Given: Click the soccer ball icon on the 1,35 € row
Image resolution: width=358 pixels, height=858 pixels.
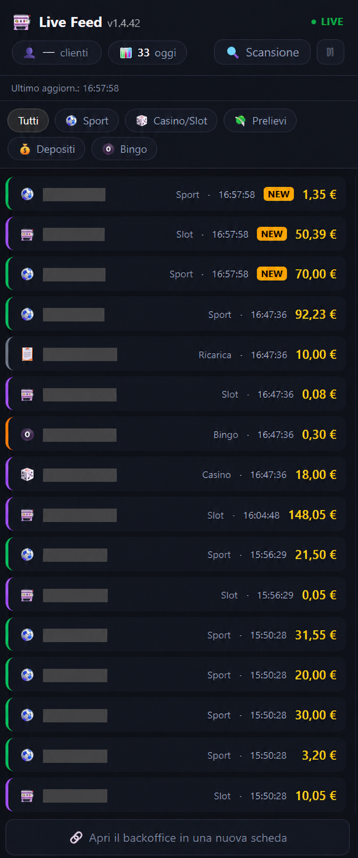Looking at the screenshot, I should (x=27, y=194).
